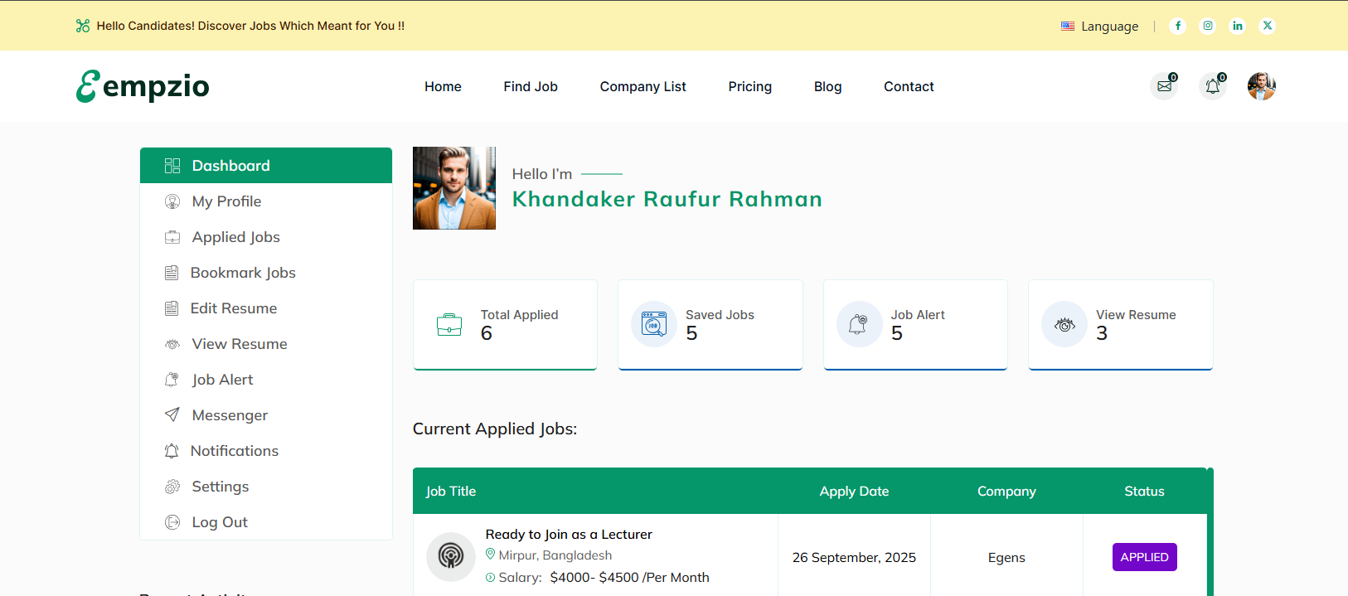
Task: Click the Total Applied stat card
Action: pyautogui.click(x=505, y=324)
